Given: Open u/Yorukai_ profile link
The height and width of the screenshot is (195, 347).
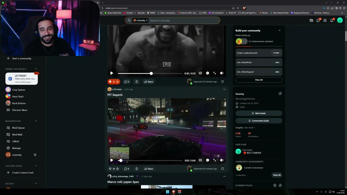Looking at the screenshot, I should (x=117, y=89).
